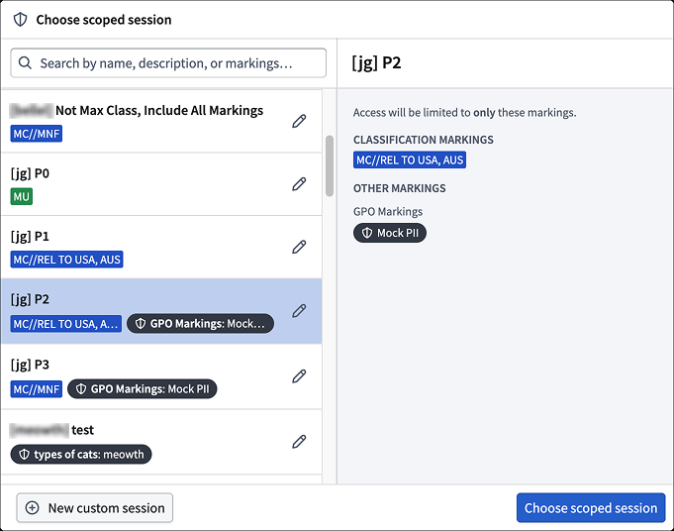The height and width of the screenshot is (531, 674).
Task: Edit the test session pencil icon
Action: pyautogui.click(x=299, y=441)
